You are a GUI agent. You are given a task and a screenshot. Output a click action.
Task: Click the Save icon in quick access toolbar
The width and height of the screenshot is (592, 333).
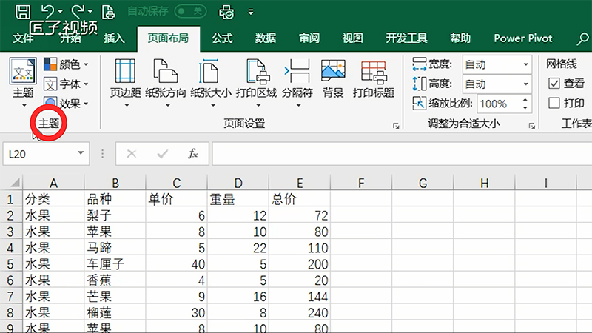point(23,11)
